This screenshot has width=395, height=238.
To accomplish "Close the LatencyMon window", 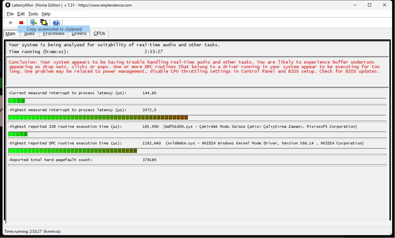I will tap(385, 5).
